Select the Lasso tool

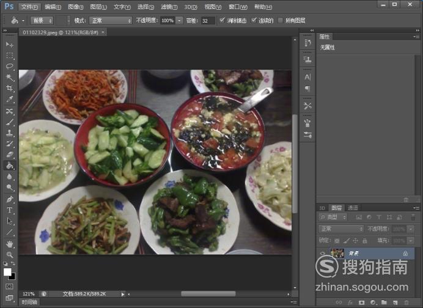click(x=10, y=67)
